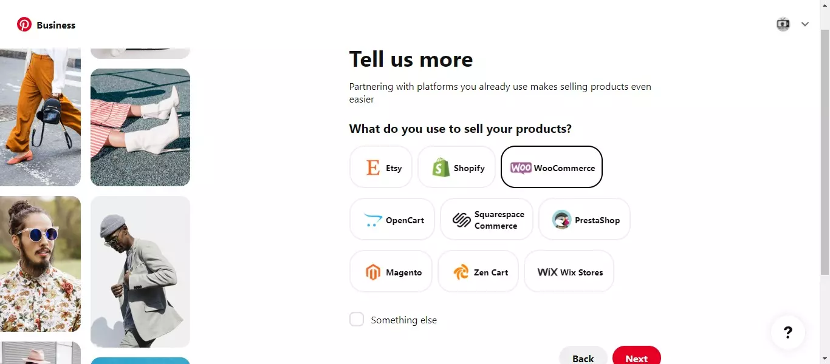Click the white boots photo thumbnail
This screenshot has width=830, height=364.
[x=140, y=127]
